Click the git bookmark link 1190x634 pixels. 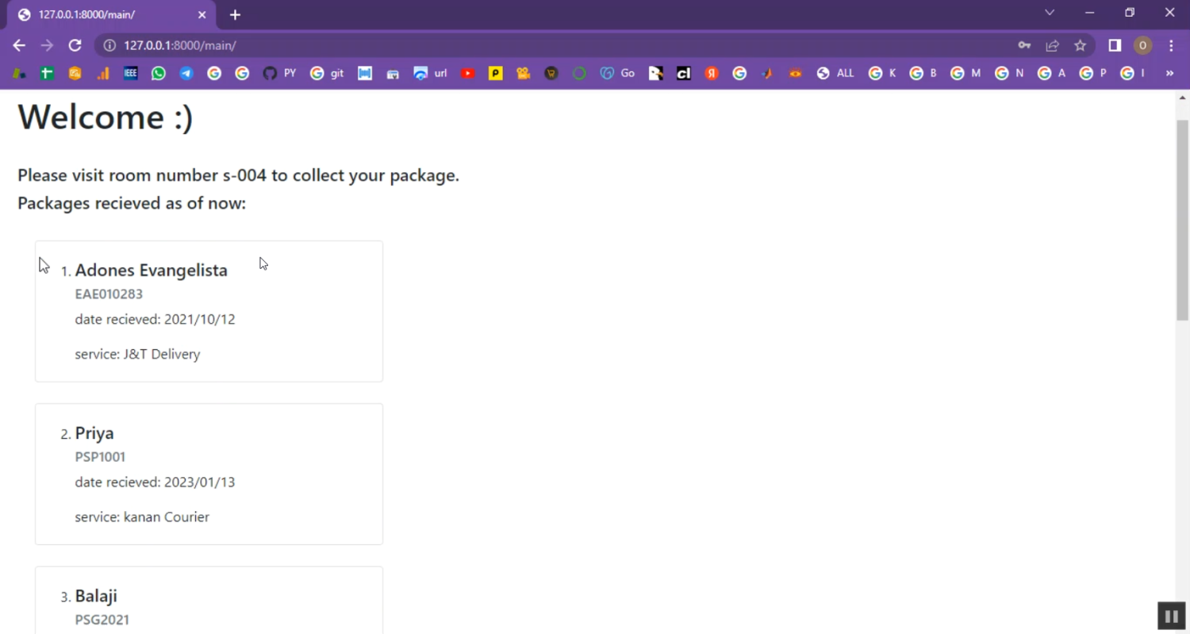coord(328,73)
